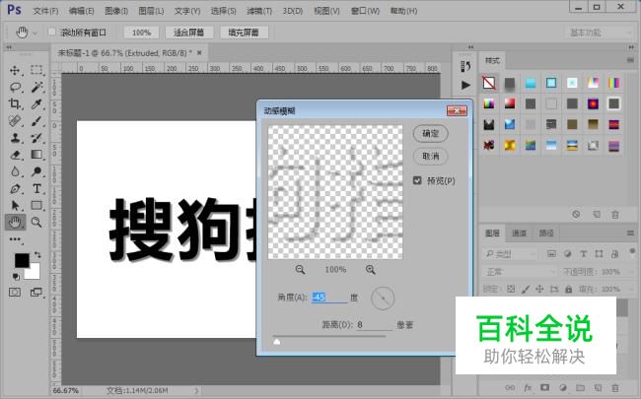
Task: Zoom in on motion blur preview
Action: 371,270
